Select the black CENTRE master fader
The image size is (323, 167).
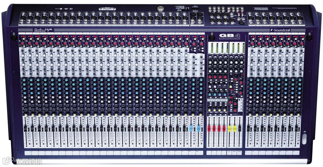pos(239,128)
